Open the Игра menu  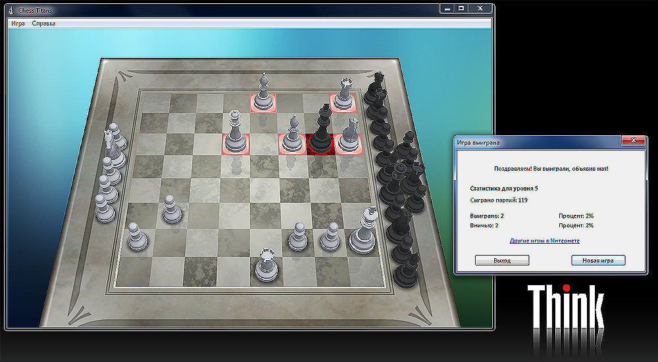[x=18, y=24]
